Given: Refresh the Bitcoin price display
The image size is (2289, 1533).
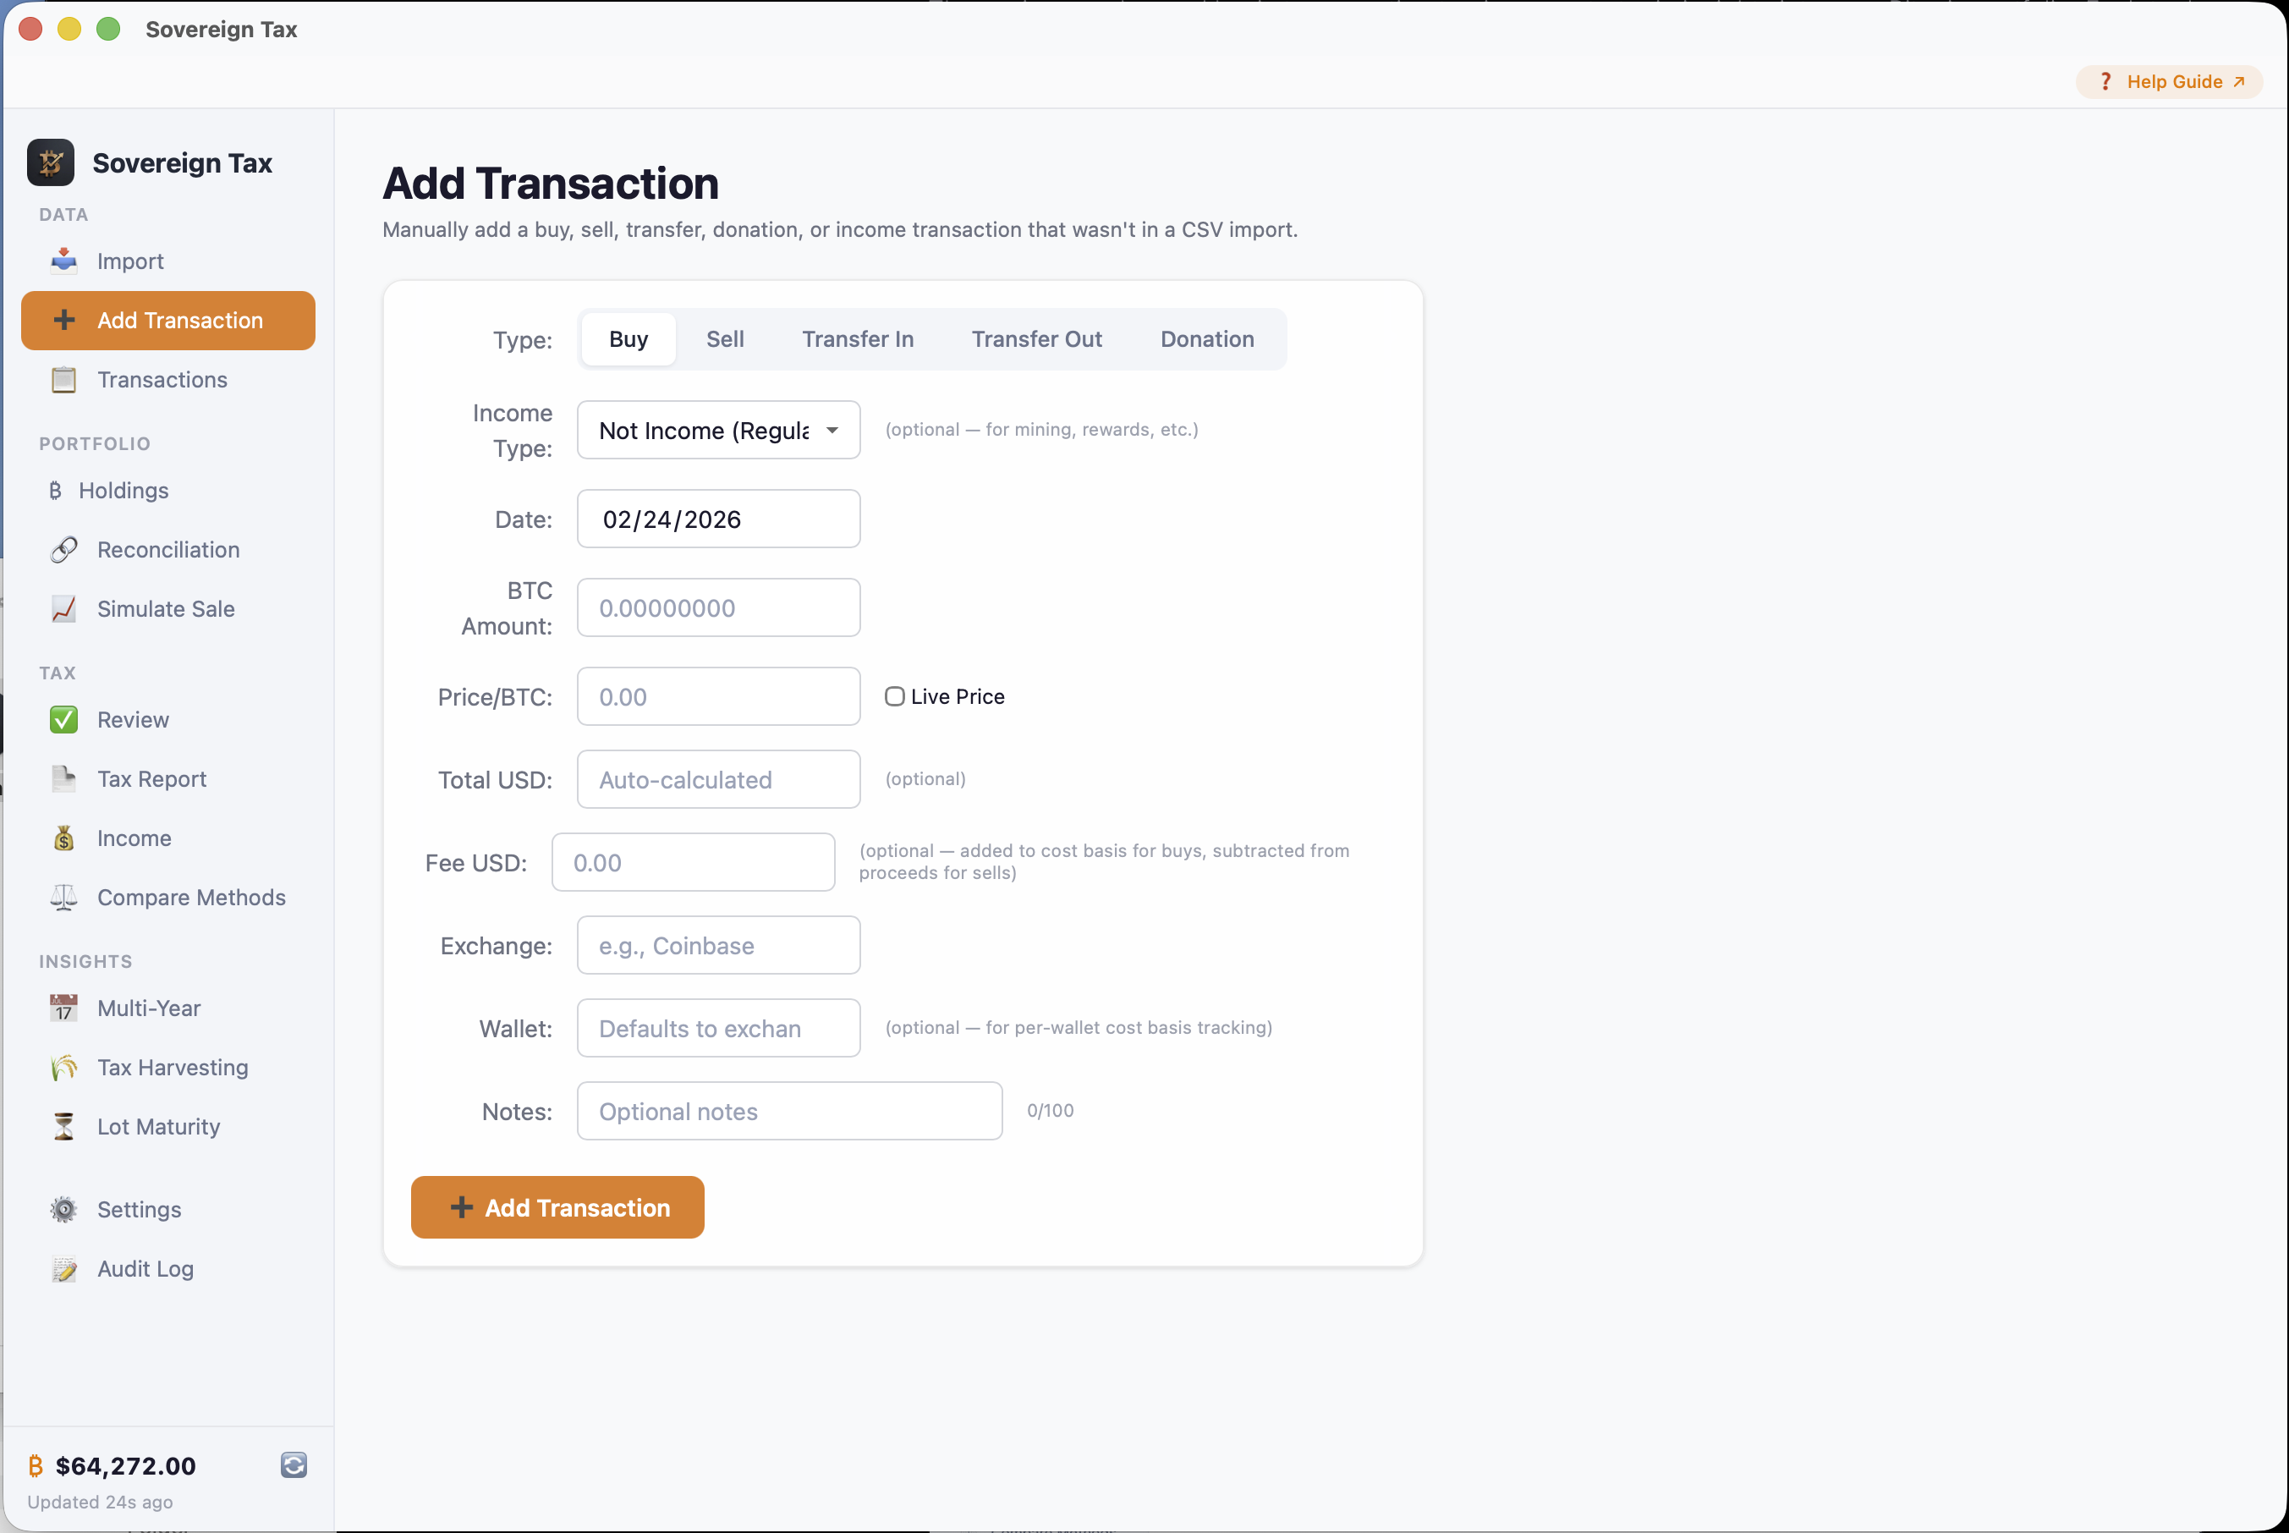Looking at the screenshot, I should pyautogui.click(x=294, y=1465).
